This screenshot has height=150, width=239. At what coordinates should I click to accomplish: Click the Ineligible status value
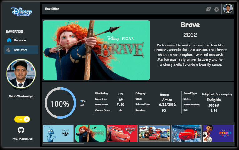[214, 100]
